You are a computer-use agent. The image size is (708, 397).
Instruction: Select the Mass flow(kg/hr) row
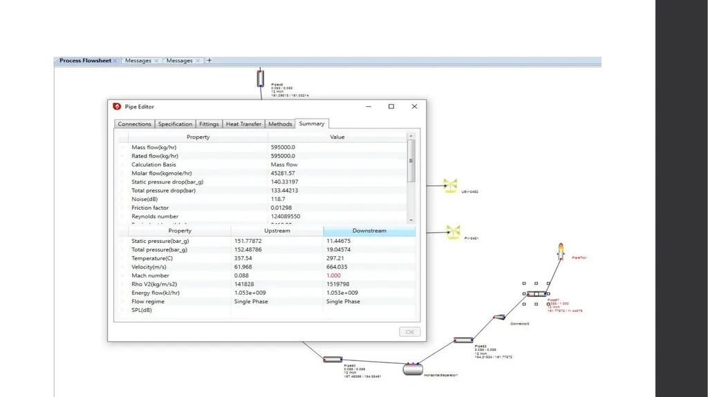[x=263, y=147]
